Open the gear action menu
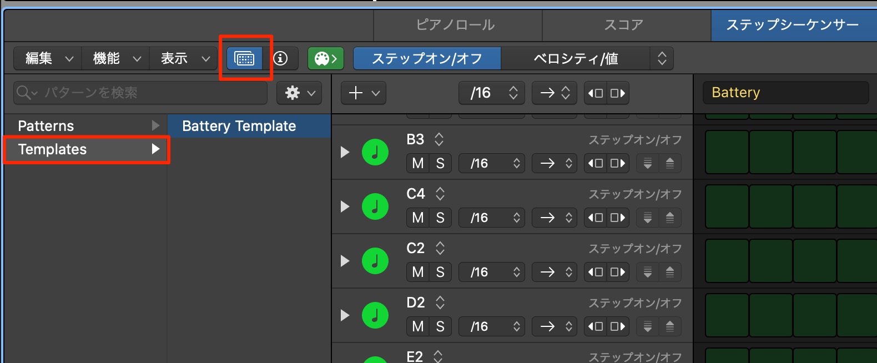Screen dimensions: 877x363 coord(299,93)
